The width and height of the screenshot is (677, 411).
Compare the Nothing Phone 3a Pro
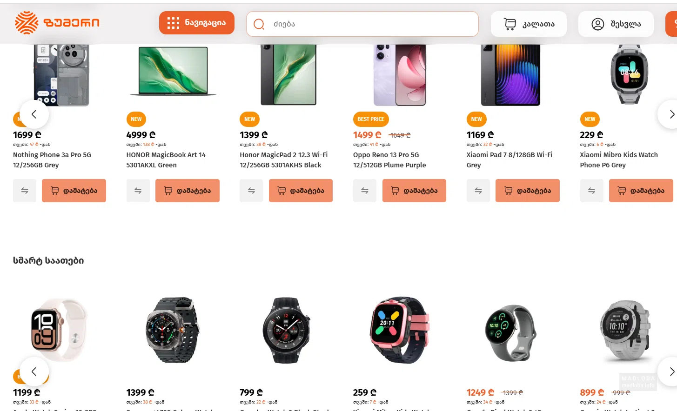pyautogui.click(x=25, y=191)
